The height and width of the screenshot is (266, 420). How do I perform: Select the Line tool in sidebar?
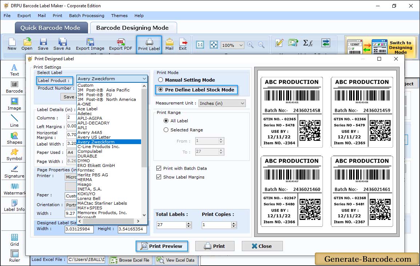pyautogui.click(x=14, y=121)
